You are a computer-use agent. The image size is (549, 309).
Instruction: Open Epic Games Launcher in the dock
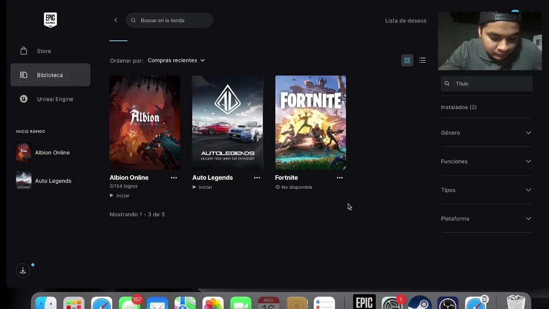pos(364,302)
